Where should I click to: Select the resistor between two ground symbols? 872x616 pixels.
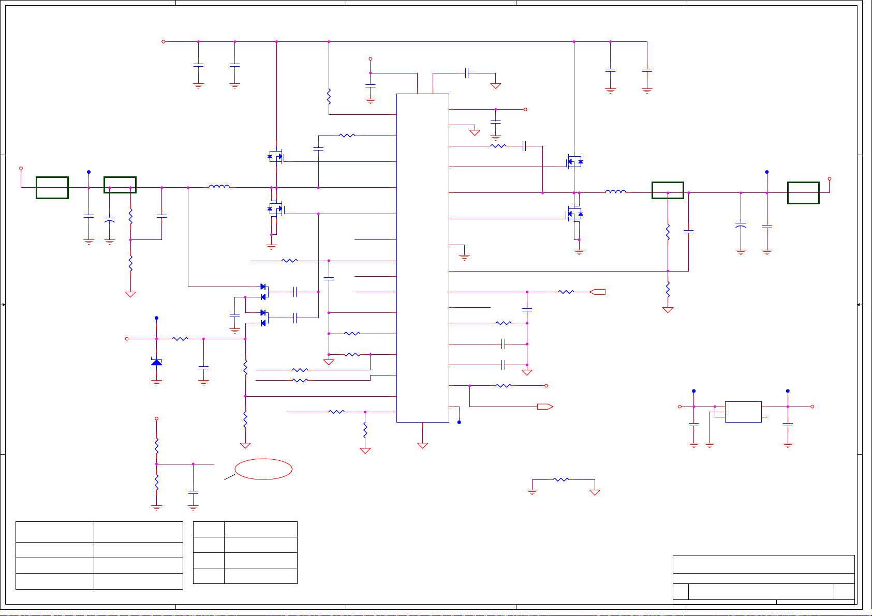coord(561,479)
